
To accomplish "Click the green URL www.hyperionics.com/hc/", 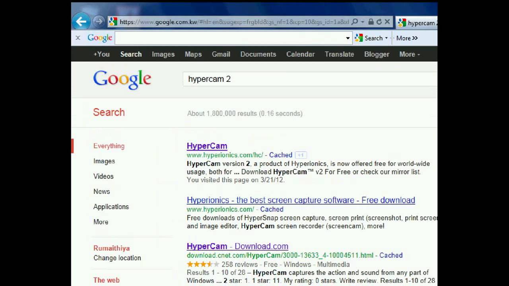I will tap(225, 155).
